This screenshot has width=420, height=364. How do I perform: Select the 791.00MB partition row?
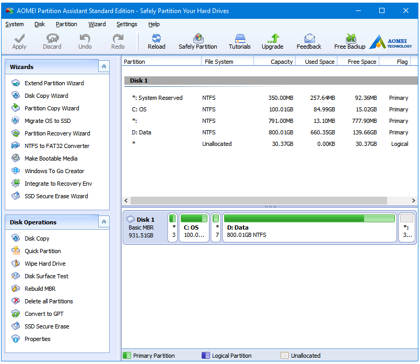(x=270, y=121)
